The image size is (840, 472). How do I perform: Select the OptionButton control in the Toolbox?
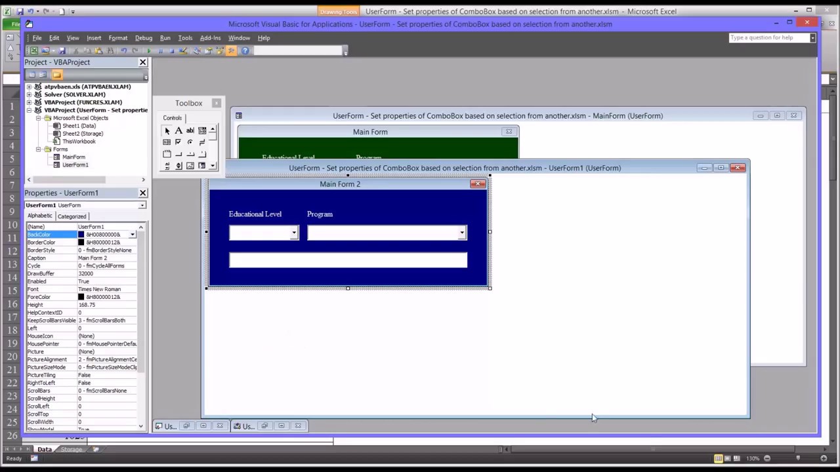190,142
